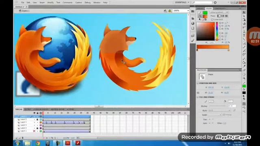
Task: Select the Deco tool
Action: 244,54
